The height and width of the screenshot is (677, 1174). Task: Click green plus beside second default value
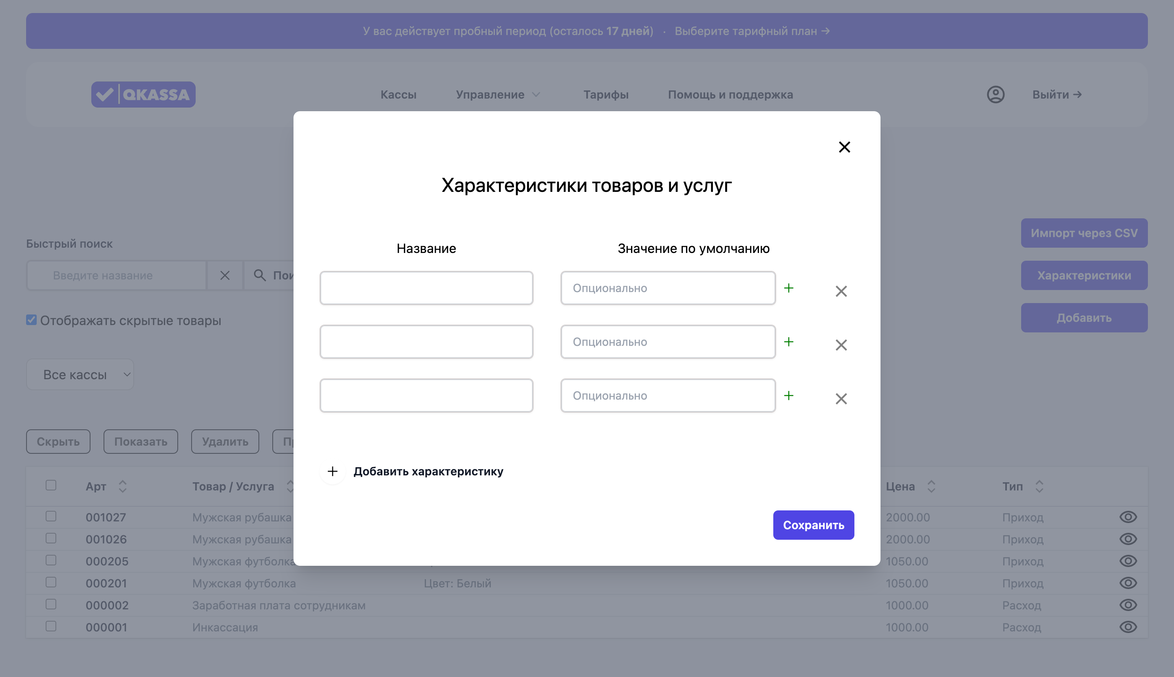pos(788,342)
